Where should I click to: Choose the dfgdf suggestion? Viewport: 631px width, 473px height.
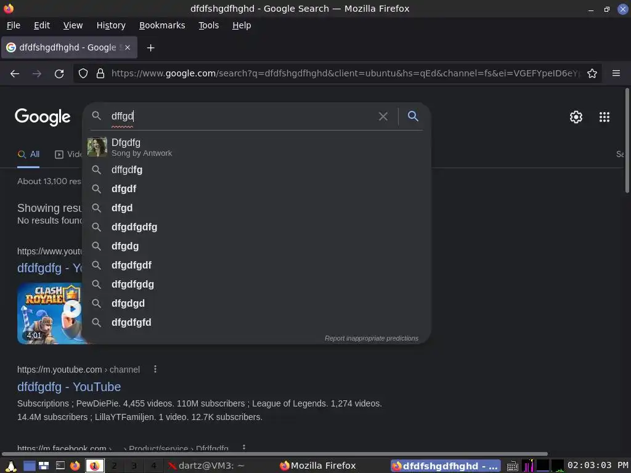(x=256, y=188)
